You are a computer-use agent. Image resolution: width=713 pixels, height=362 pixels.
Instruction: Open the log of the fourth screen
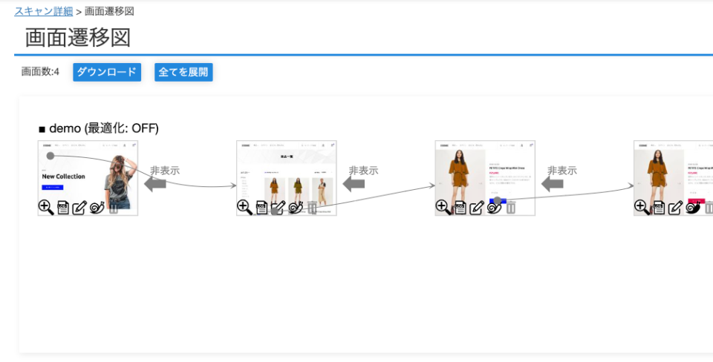tap(659, 208)
